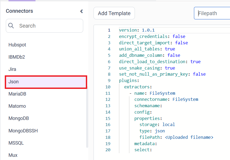Open the Matomo connector
Screen dimensions: 230x160
click(17, 106)
